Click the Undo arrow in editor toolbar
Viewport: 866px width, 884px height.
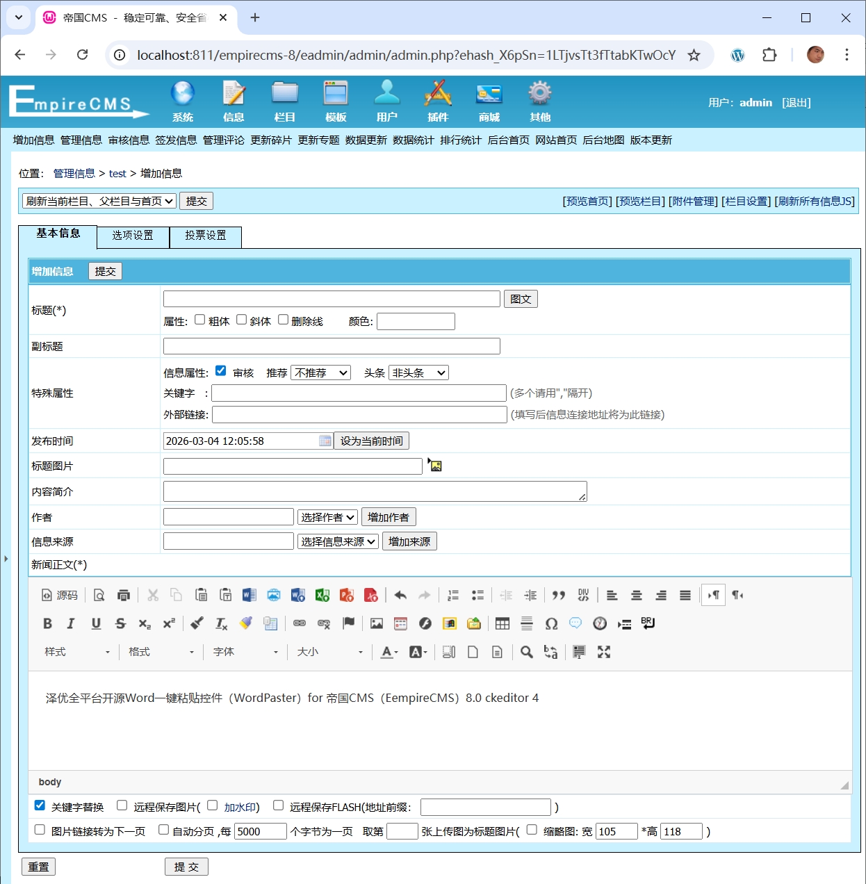coord(400,595)
